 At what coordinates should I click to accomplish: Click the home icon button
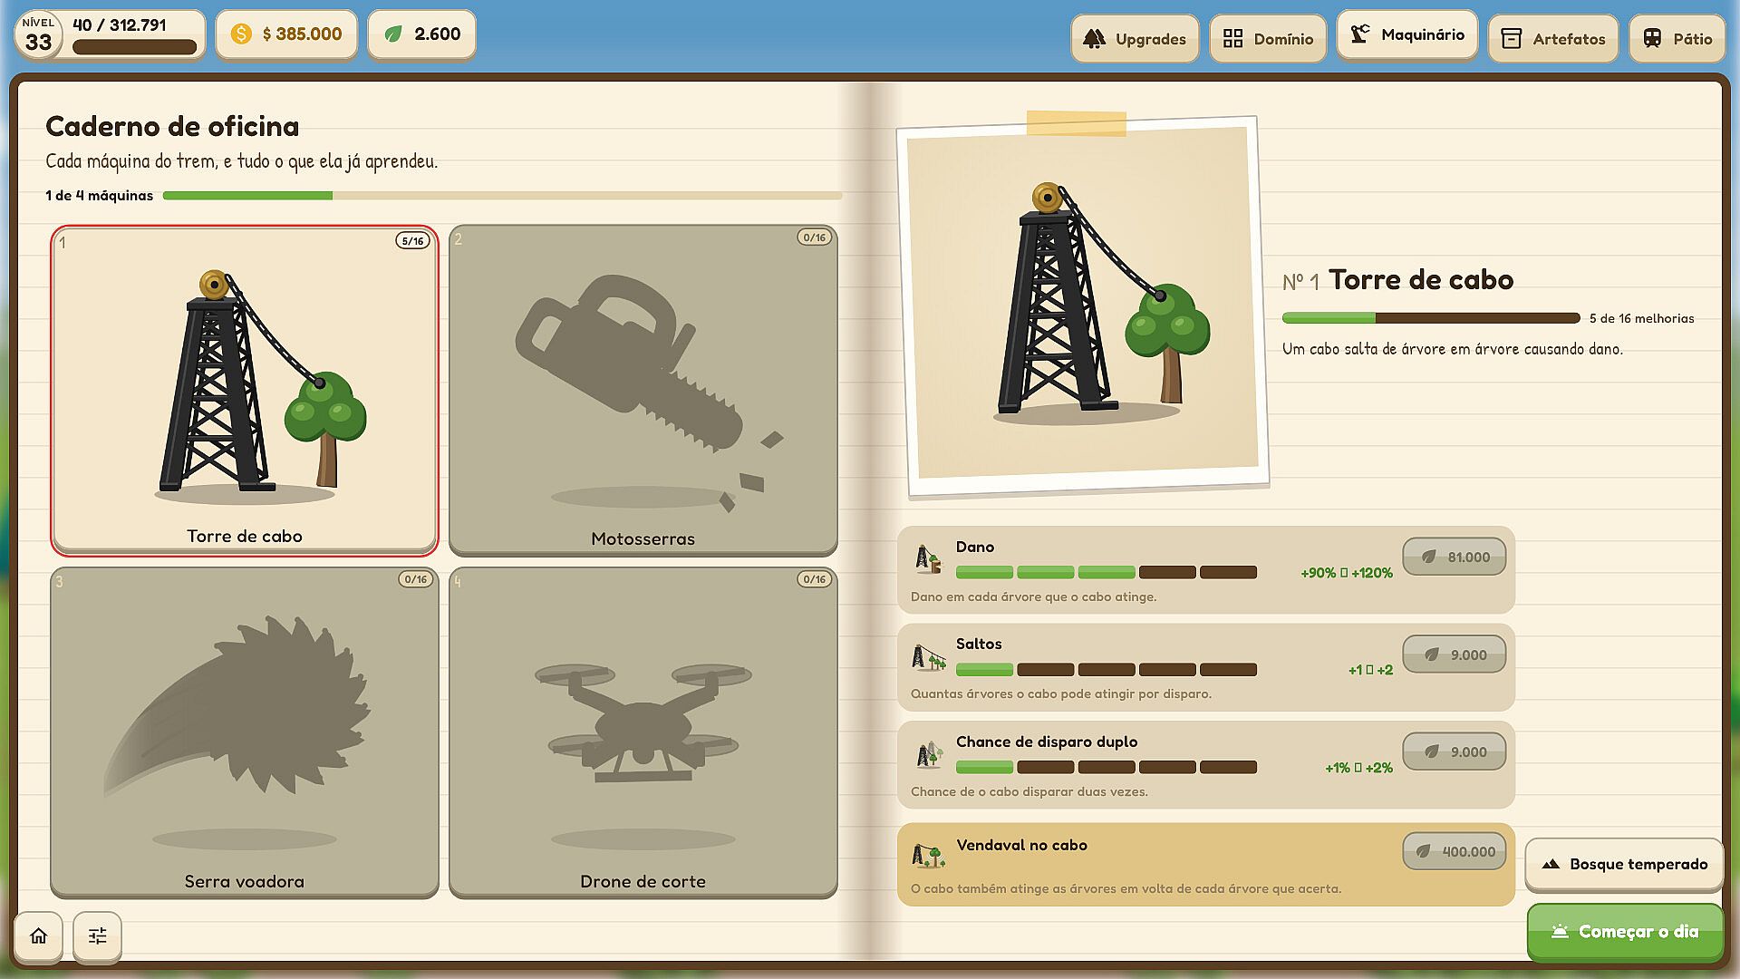coord(38,935)
